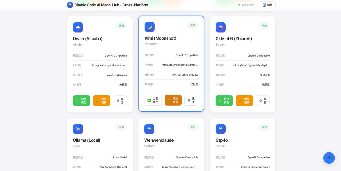341x171 pixels.
Task: Click the blue plus add-model button
Action: [329, 158]
